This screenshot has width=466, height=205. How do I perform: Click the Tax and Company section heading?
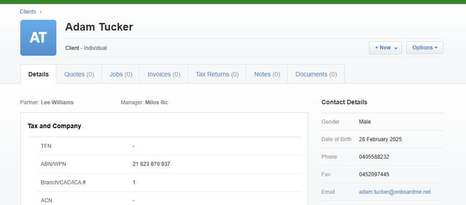54,126
